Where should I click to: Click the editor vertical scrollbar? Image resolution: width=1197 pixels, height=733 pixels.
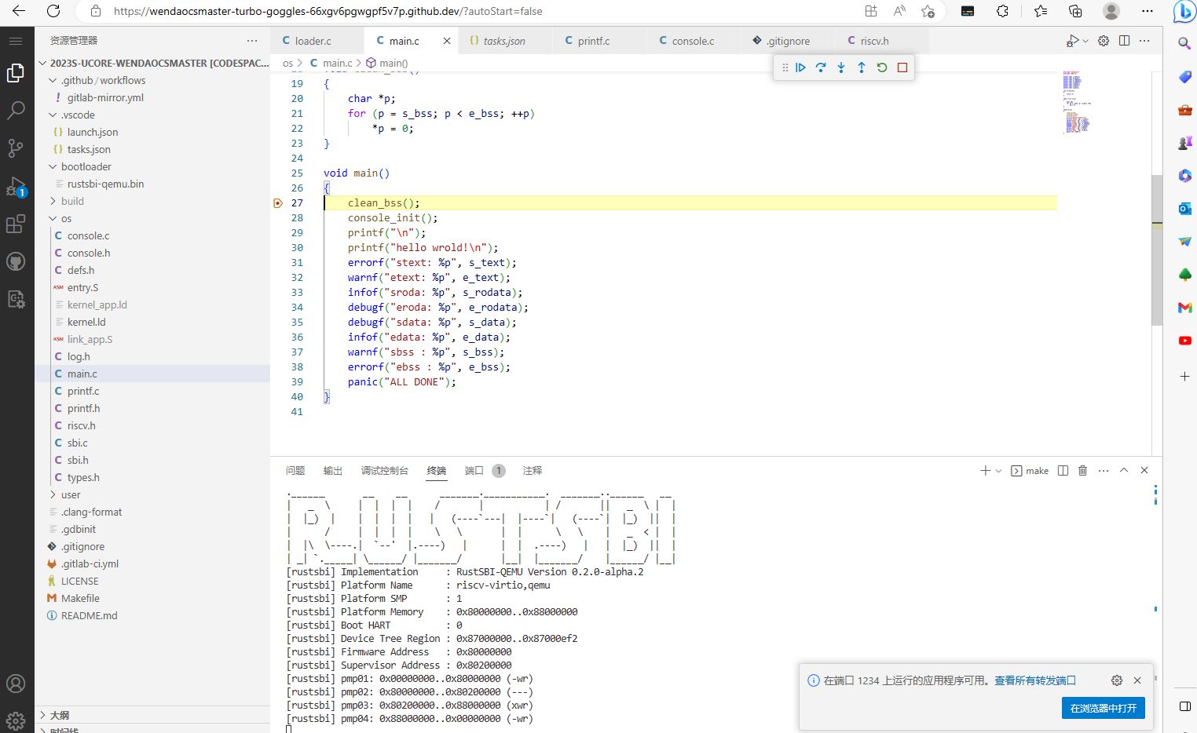1157,250
